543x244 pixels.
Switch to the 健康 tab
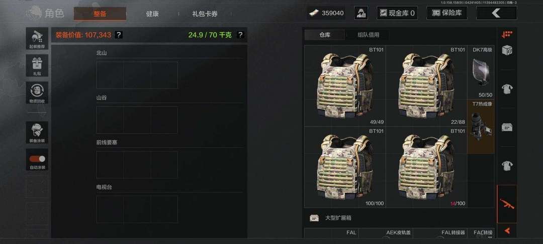152,14
